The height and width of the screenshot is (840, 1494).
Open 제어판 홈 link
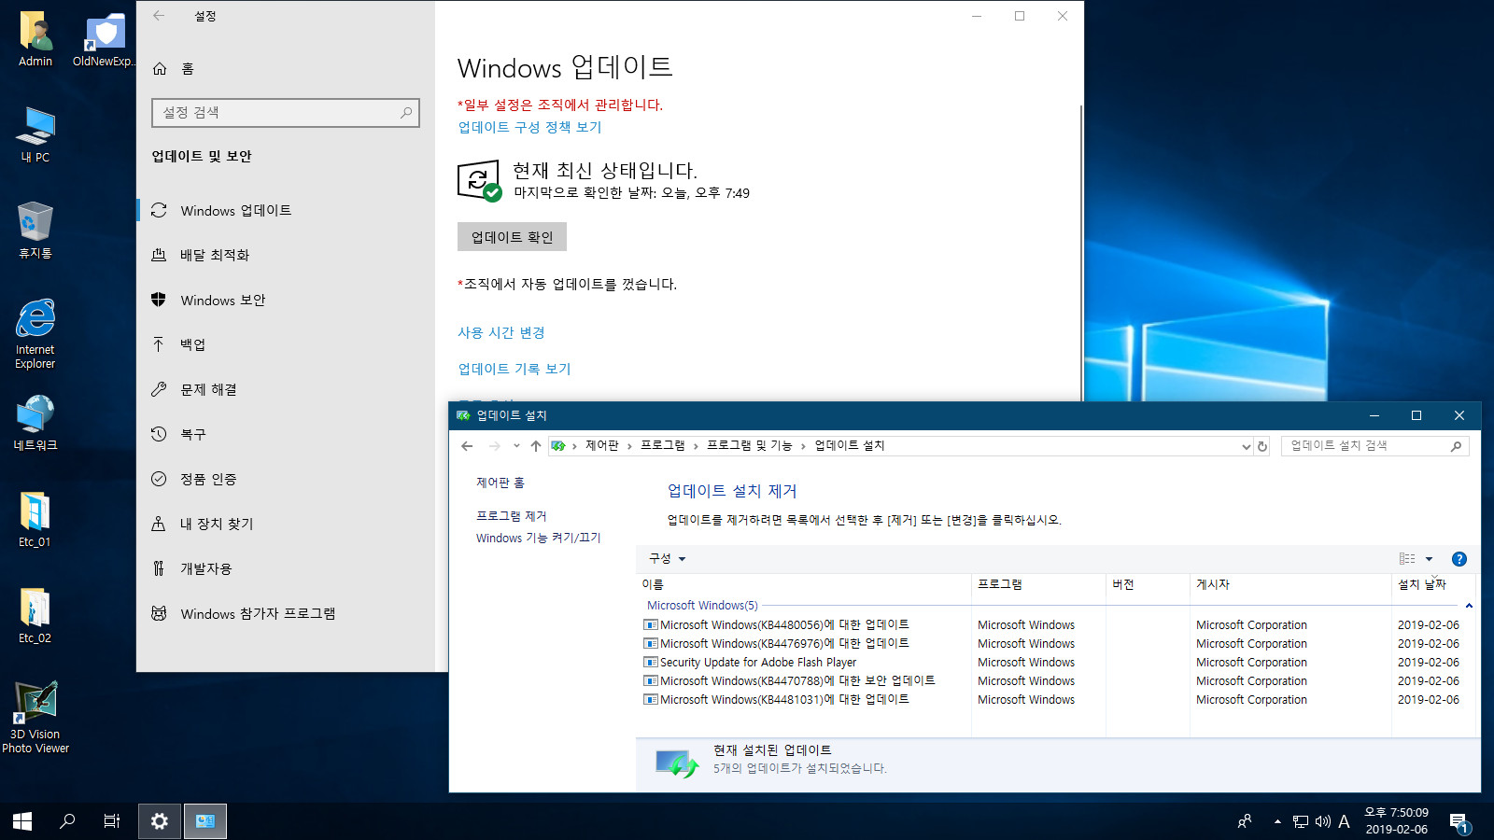coord(500,483)
